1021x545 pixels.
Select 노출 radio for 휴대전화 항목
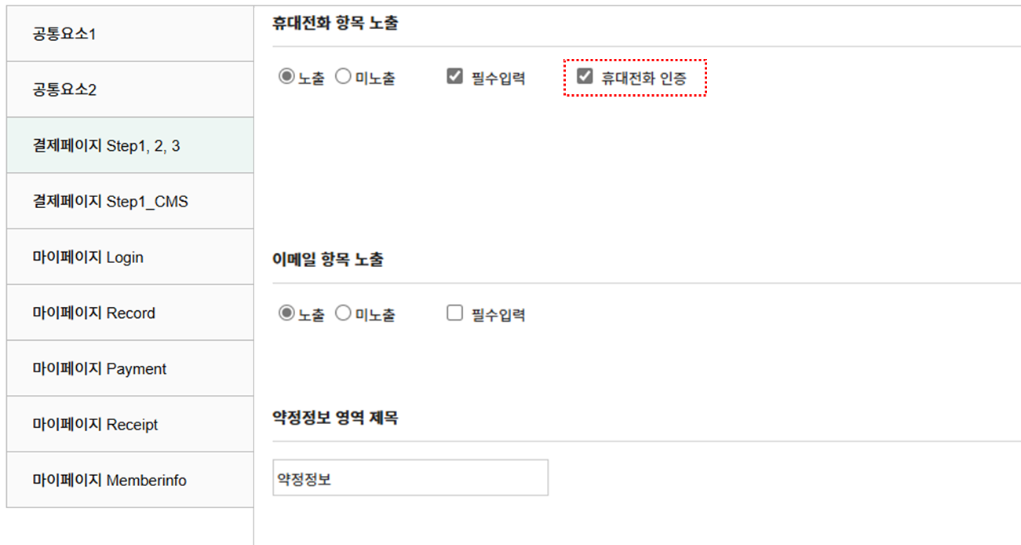[287, 77]
